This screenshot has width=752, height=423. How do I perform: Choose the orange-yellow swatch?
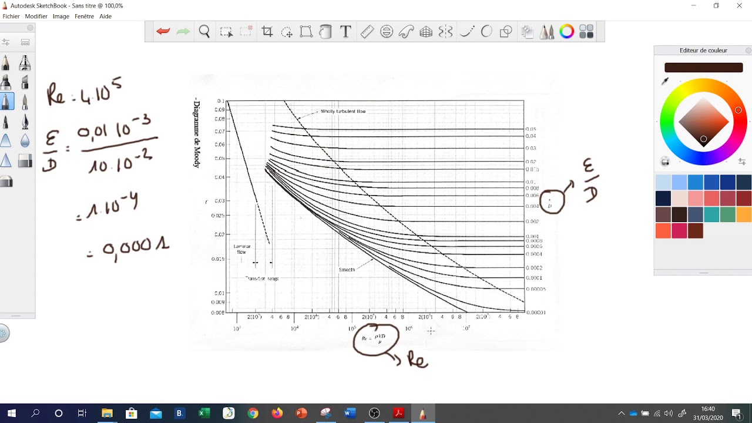(744, 214)
